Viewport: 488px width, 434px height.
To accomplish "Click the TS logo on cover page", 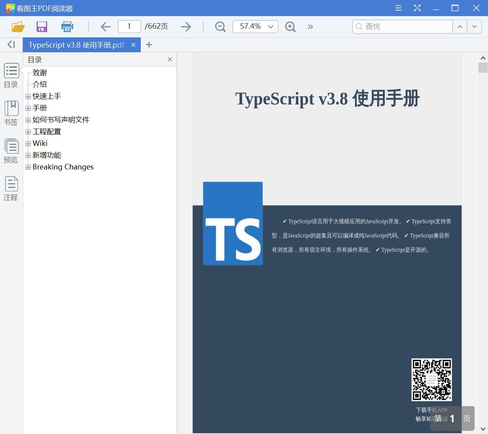I will pyautogui.click(x=233, y=223).
